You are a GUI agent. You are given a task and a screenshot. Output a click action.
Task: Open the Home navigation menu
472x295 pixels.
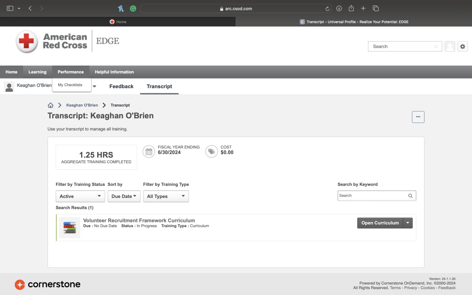tap(11, 72)
